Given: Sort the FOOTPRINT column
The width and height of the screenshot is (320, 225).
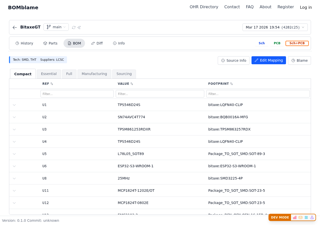Looking at the screenshot, I should (231, 84).
